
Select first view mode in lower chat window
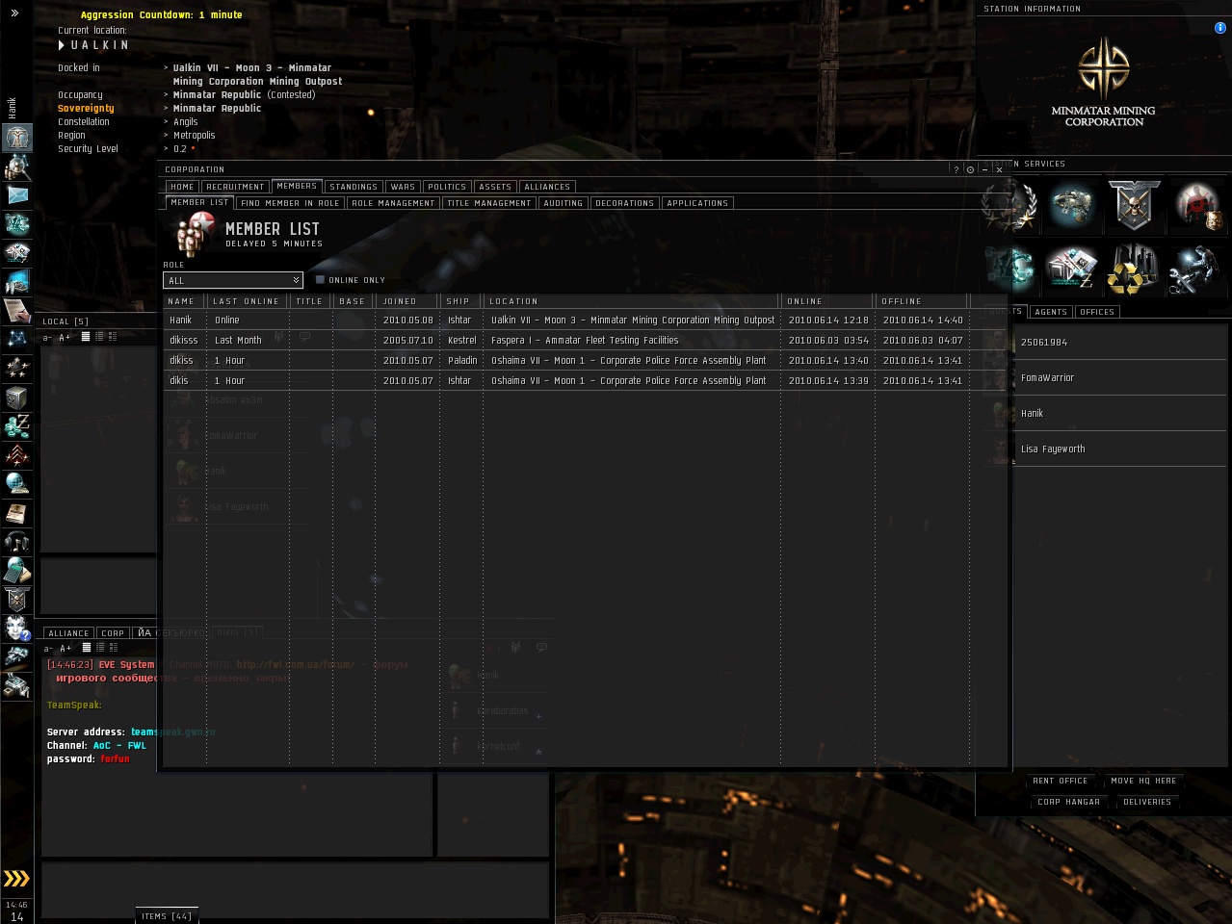click(87, 648)
